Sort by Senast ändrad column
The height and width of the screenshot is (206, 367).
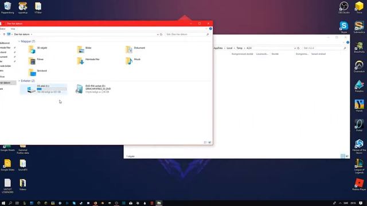(x=318, y=54)
